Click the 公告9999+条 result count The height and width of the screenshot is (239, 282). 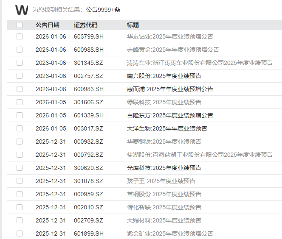click(103, 10)
